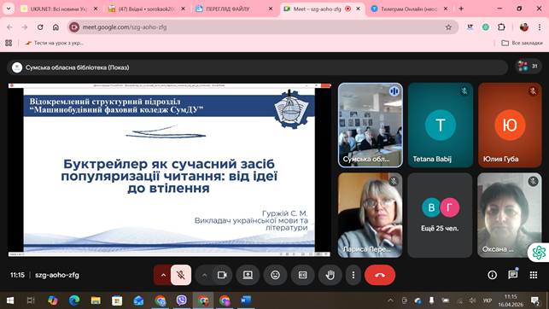The width and height of the screenshot is (549, 309).
Task: Open the participants list showing 31
Action: tap(529, 66)
